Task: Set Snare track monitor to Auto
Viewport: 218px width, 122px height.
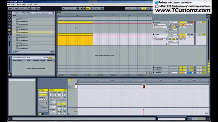Action: (x=173, y=27)
